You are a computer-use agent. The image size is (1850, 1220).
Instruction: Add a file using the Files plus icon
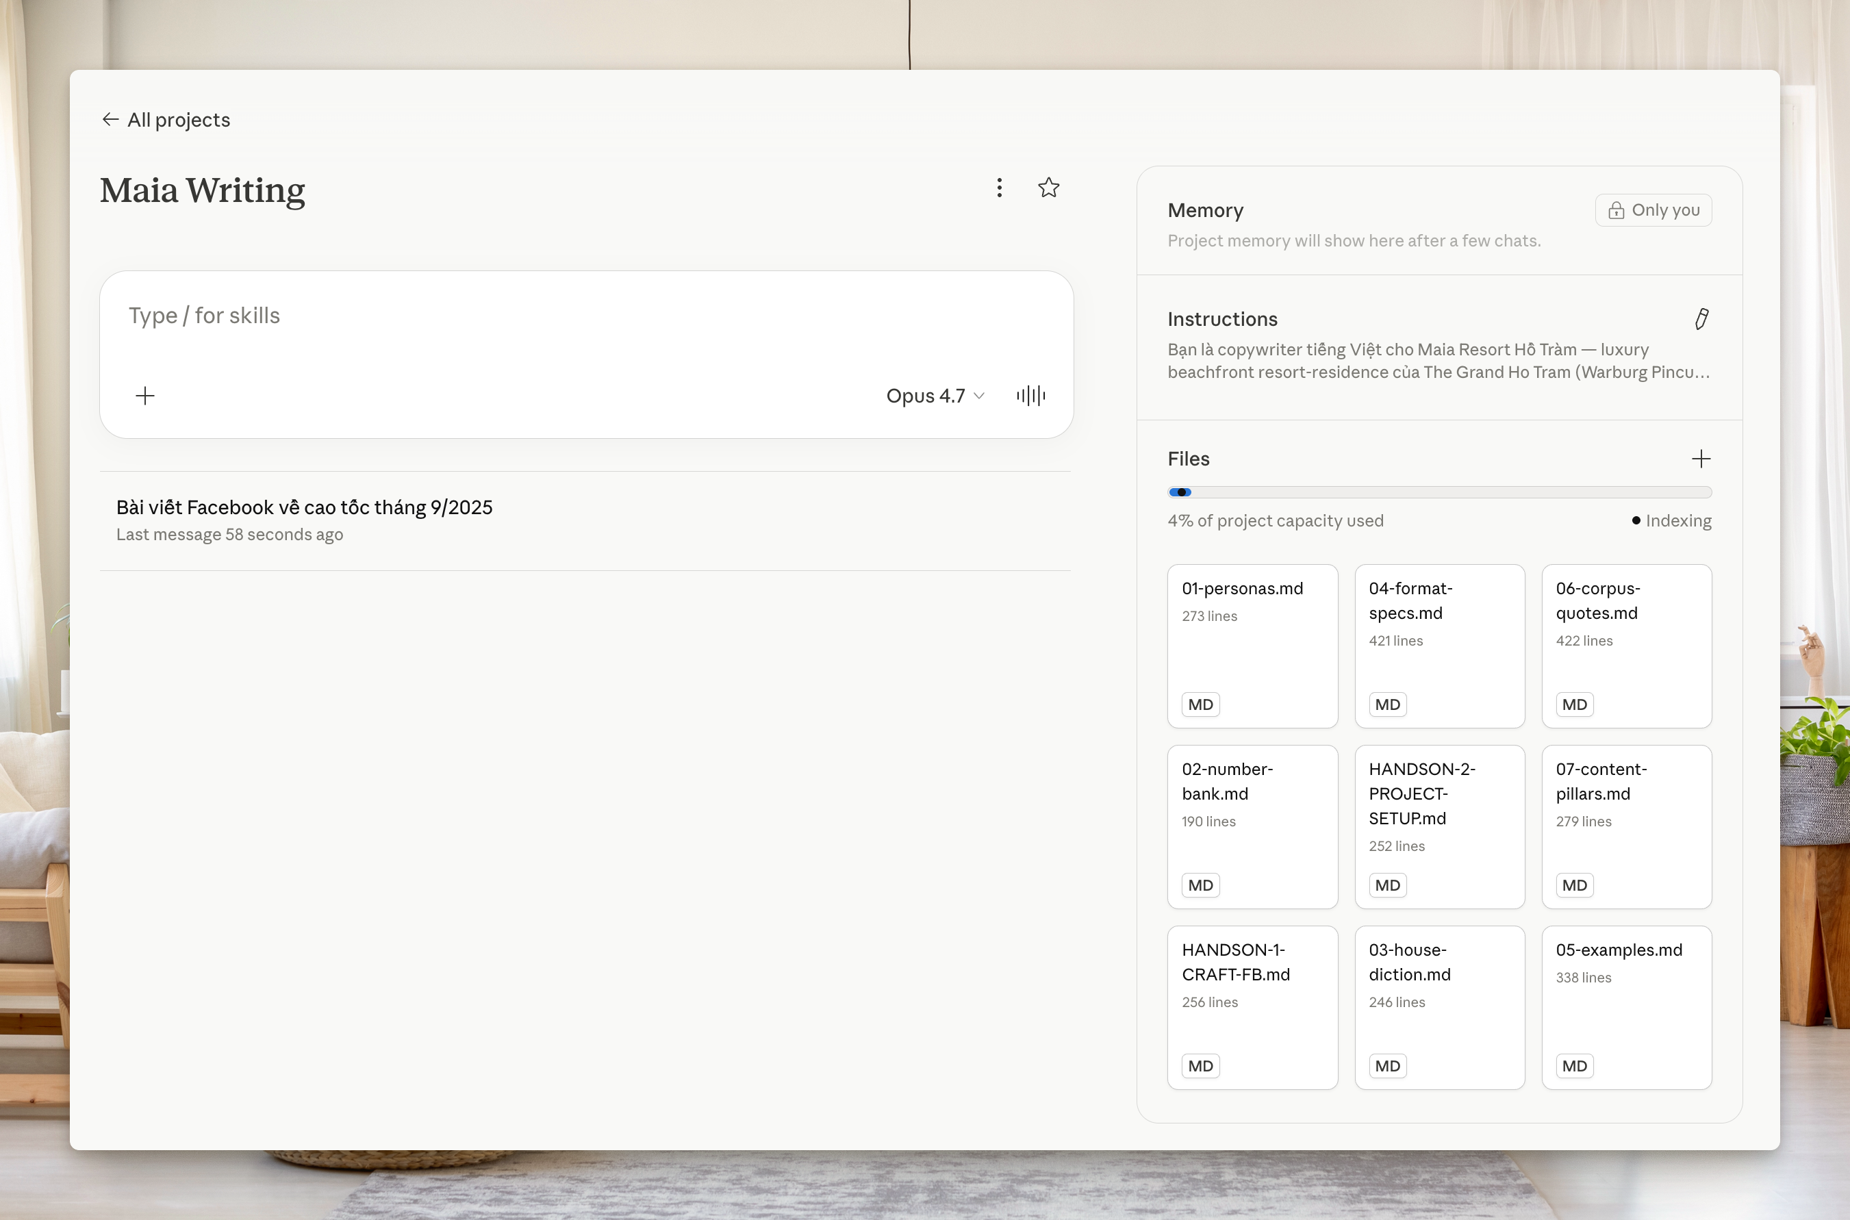[1701, 459]
